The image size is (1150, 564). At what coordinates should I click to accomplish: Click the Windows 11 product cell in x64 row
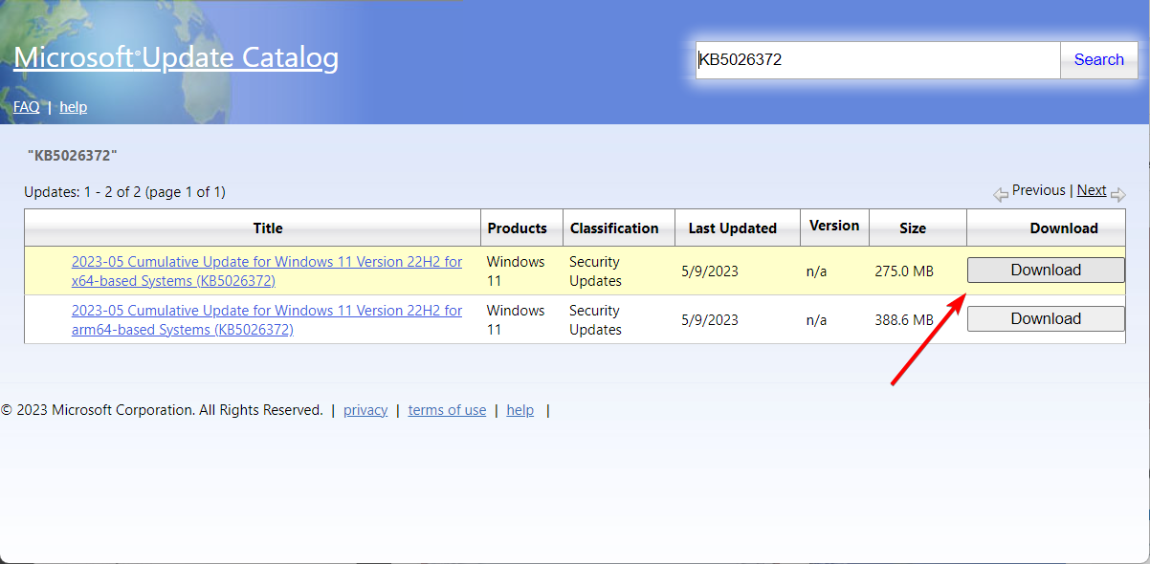pos(516,271)
